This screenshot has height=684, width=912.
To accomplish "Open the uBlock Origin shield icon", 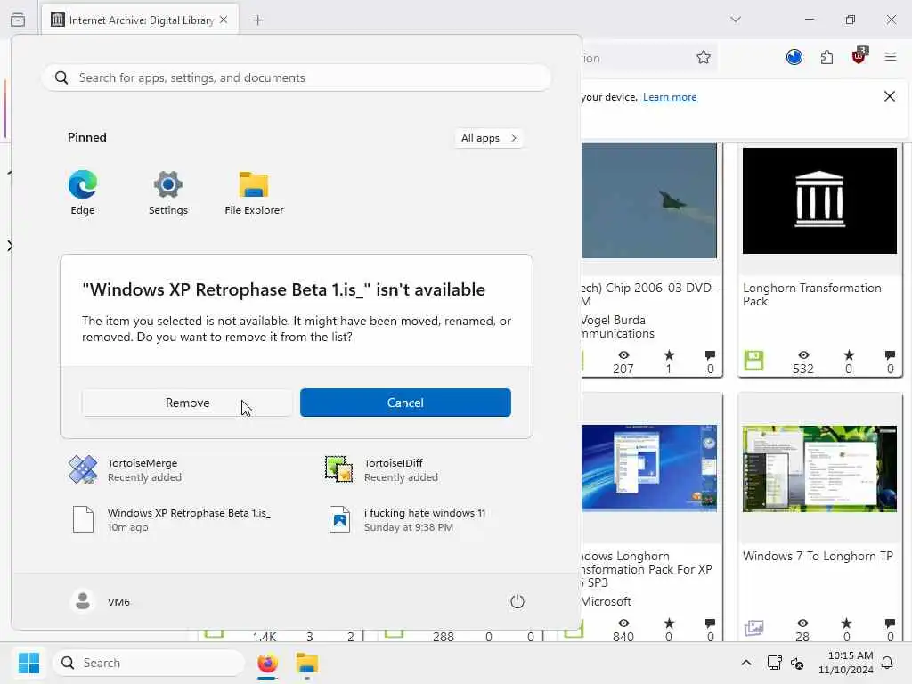I will coord(859,56).
